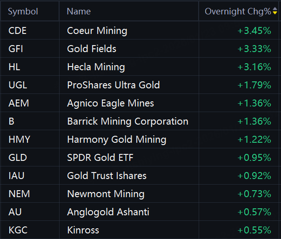Select the IAU ticker symbol
This screenshot has height=239, width=281.
point(17,176)
